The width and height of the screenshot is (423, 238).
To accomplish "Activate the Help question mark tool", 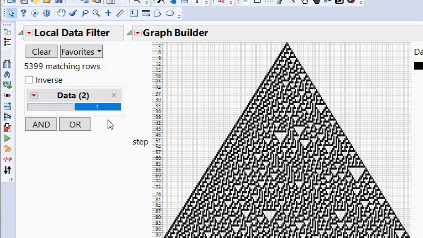I will (23, 13).
